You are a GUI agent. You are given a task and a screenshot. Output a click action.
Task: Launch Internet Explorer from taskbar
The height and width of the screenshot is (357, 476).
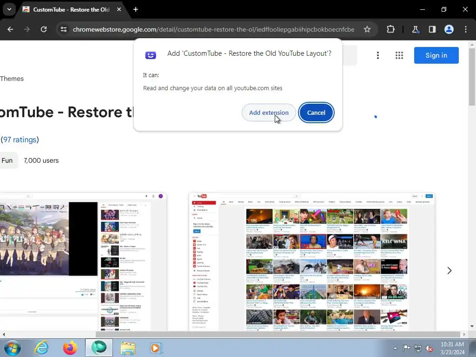pyautogui.click(x=41, y=348)
